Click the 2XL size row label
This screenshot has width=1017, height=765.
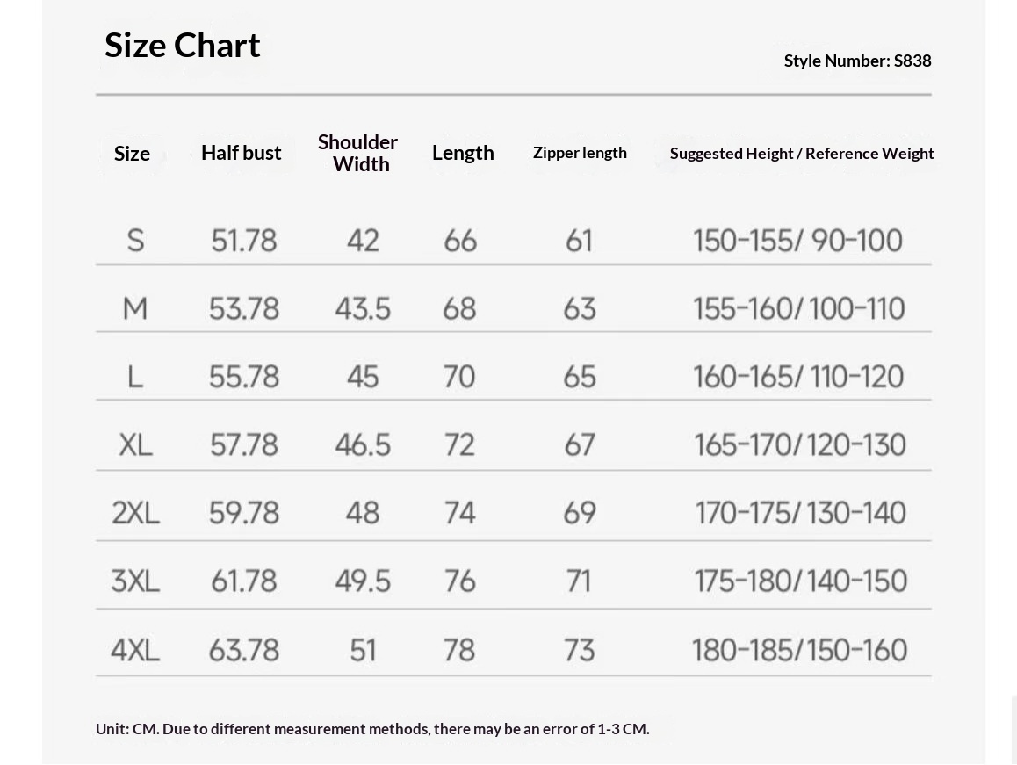coord(135,512)
